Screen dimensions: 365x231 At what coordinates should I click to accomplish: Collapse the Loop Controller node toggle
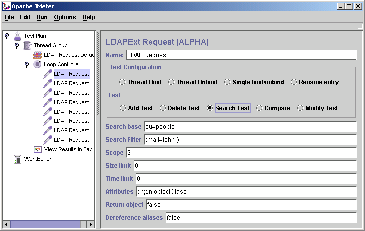tap(27, 64)
